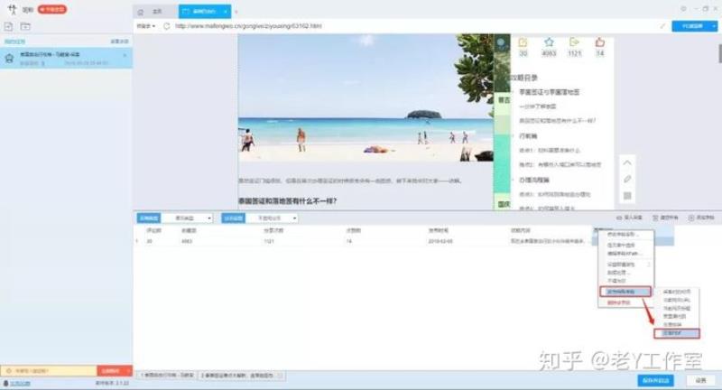Click the floating list icon on webpage
This screenshot has width=722, height=390.
tap(627, 196)
